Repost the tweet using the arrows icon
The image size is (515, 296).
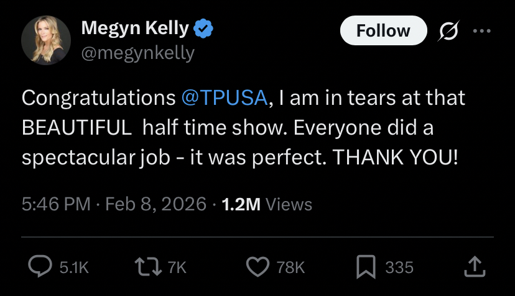pyautogui.click(x=147, y=267)
